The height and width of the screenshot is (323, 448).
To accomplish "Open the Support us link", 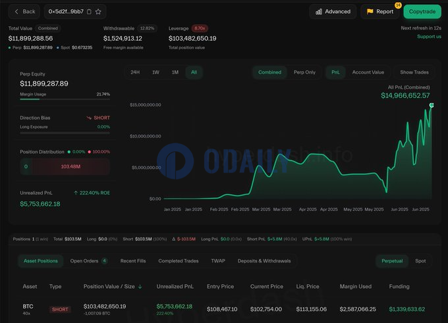I will (429, 37).
